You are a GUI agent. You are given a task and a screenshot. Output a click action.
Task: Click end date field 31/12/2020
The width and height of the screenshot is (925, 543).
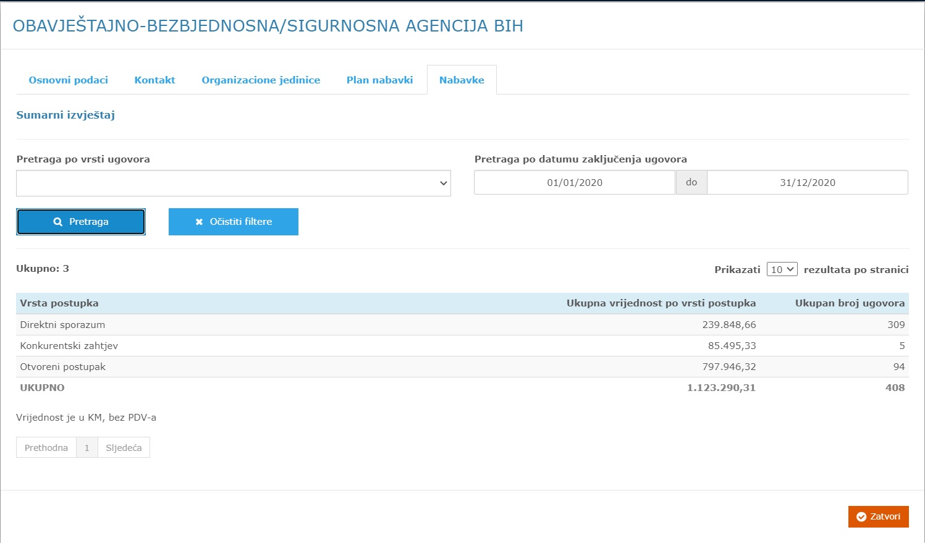point(808,183)
